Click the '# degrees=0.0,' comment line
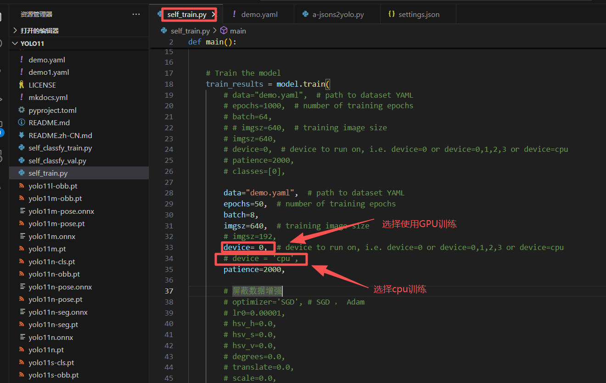606x383 pixels. 254,356
